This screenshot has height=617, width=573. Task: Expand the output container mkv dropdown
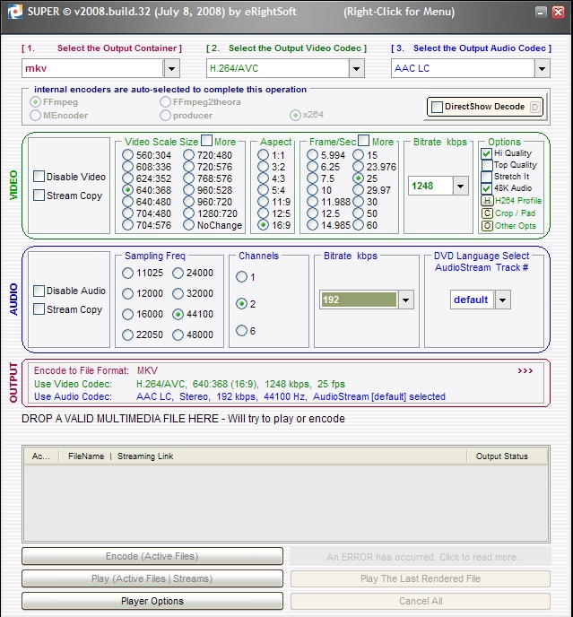[171, 68]
